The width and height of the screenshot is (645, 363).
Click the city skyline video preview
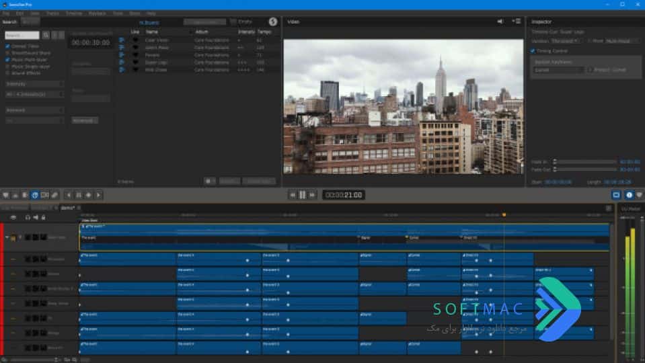(404, 106)
